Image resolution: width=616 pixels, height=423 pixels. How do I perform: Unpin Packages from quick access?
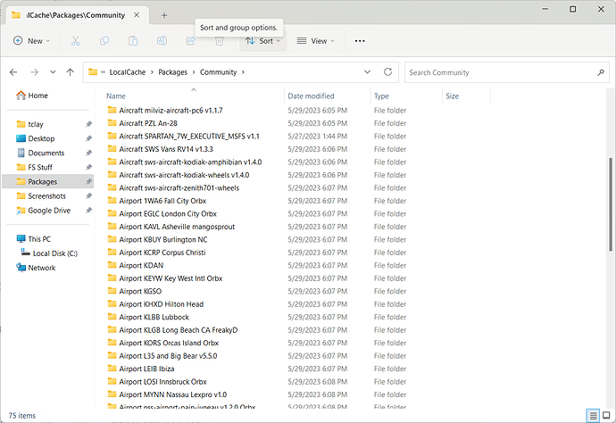88,181
